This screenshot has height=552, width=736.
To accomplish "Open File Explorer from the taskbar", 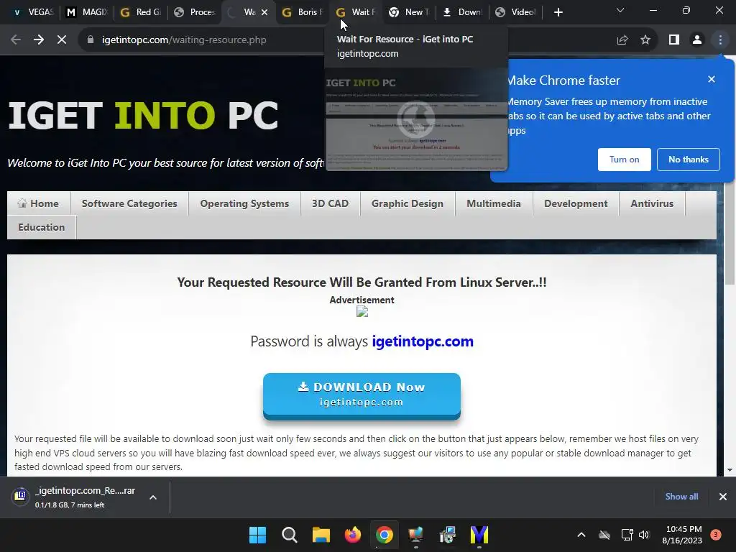I will (321, 535).
